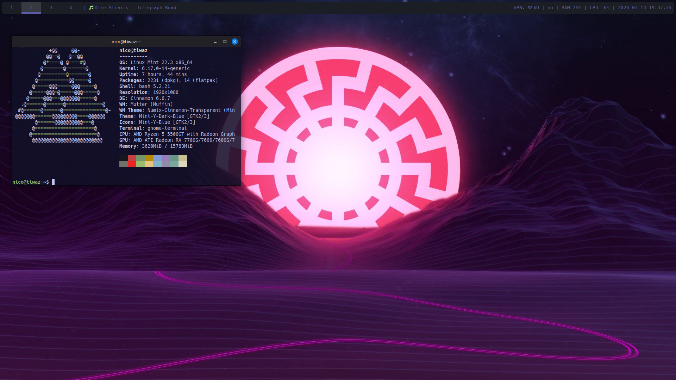
Task: Click the VPN status icon beside AU
Action: click(x=530, y=8)
